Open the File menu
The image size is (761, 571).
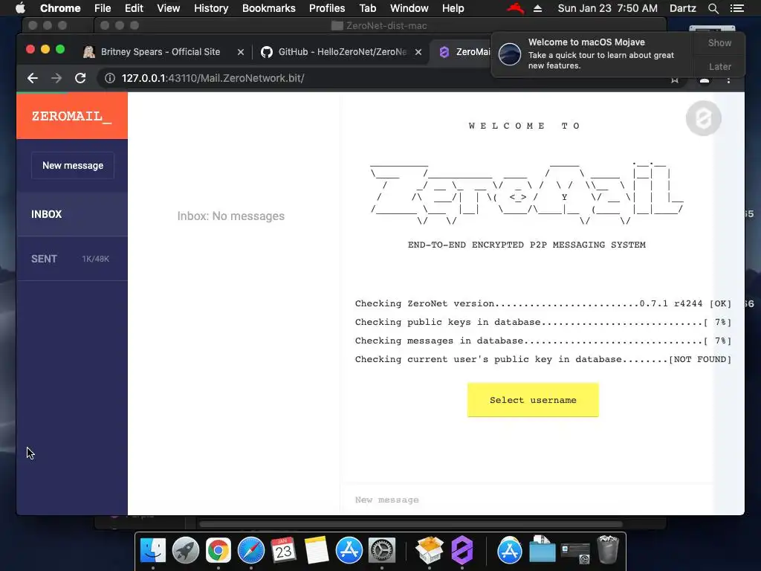(103, 8)
